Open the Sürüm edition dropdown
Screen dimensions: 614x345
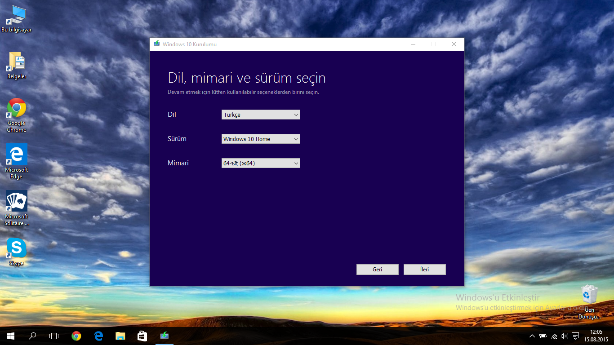pos(261,139)
